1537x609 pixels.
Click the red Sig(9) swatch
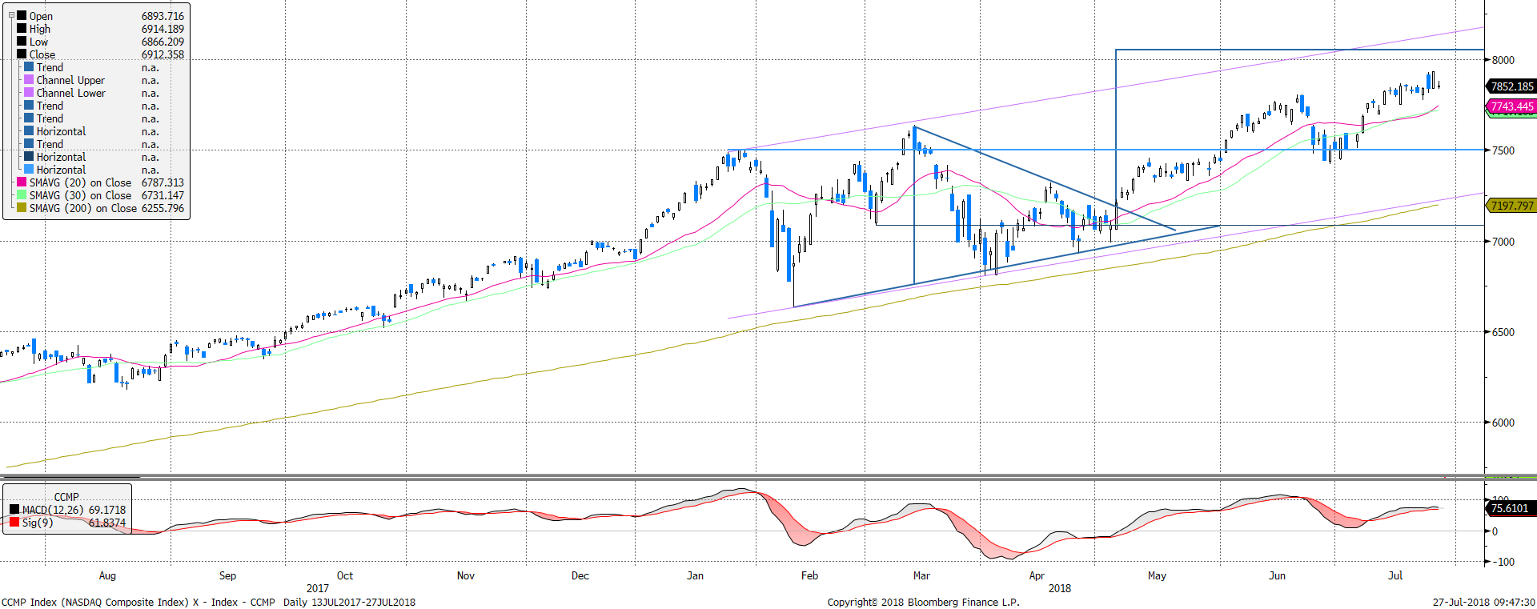click(14, 523)
